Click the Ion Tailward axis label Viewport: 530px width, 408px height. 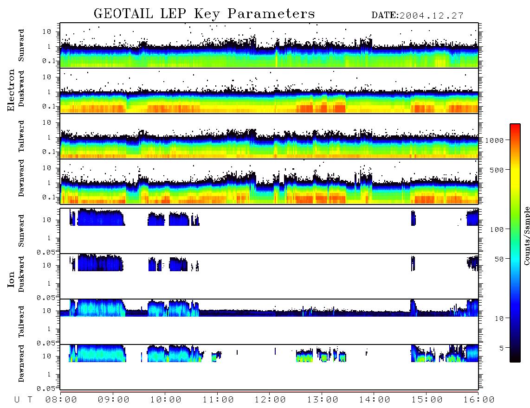click(21, 322)
